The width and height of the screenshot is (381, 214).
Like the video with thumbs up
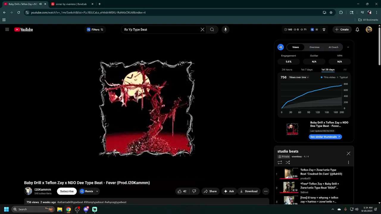coord(182,191)
